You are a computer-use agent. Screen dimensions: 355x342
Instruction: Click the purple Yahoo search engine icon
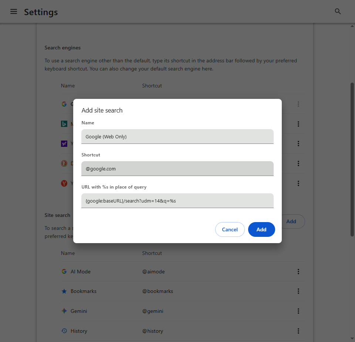click(x=64, y=144)
